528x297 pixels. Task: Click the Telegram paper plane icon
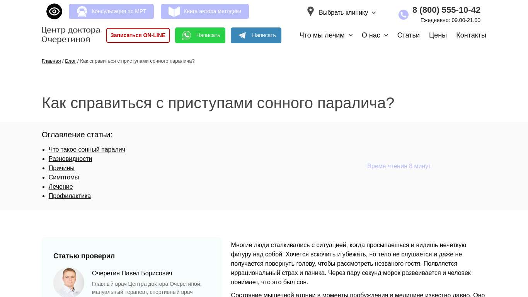coord(242,36)
